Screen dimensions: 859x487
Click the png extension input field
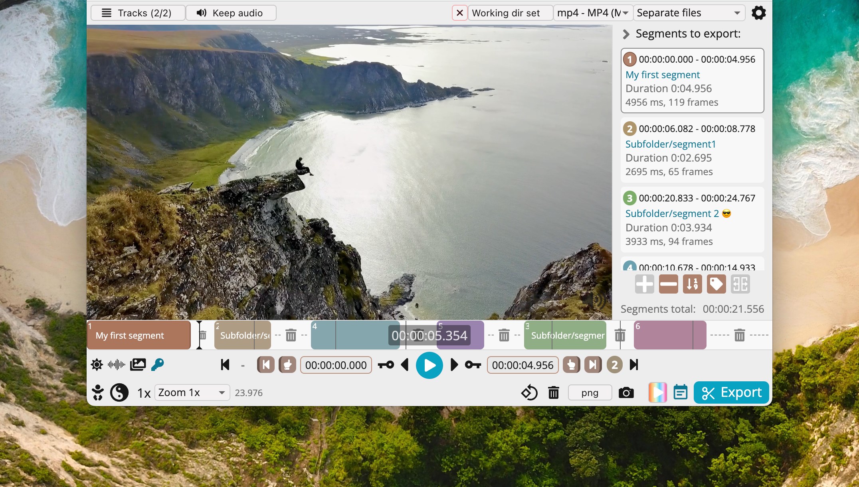click(x=590, y=392)
